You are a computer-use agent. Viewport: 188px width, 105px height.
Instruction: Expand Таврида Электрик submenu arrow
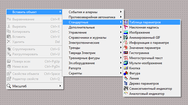pyautogui.click(x=121, y=53)
